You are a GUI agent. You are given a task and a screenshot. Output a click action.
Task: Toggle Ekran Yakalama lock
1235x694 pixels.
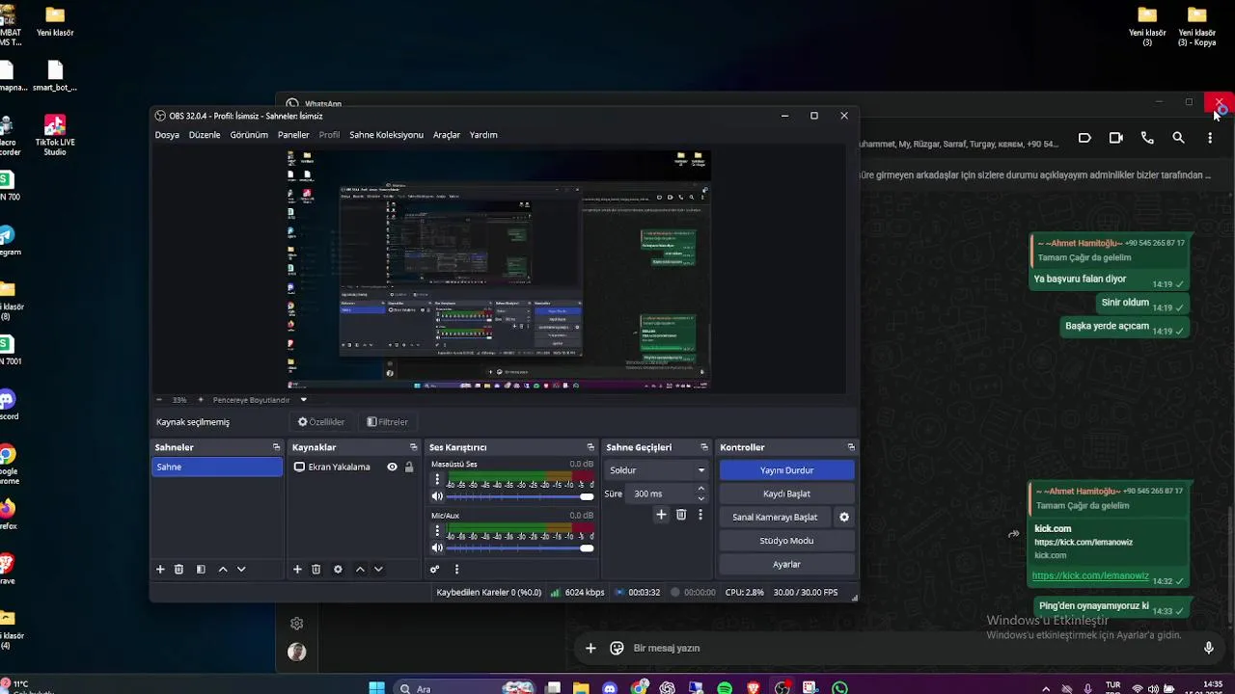(x=409, y=467)
